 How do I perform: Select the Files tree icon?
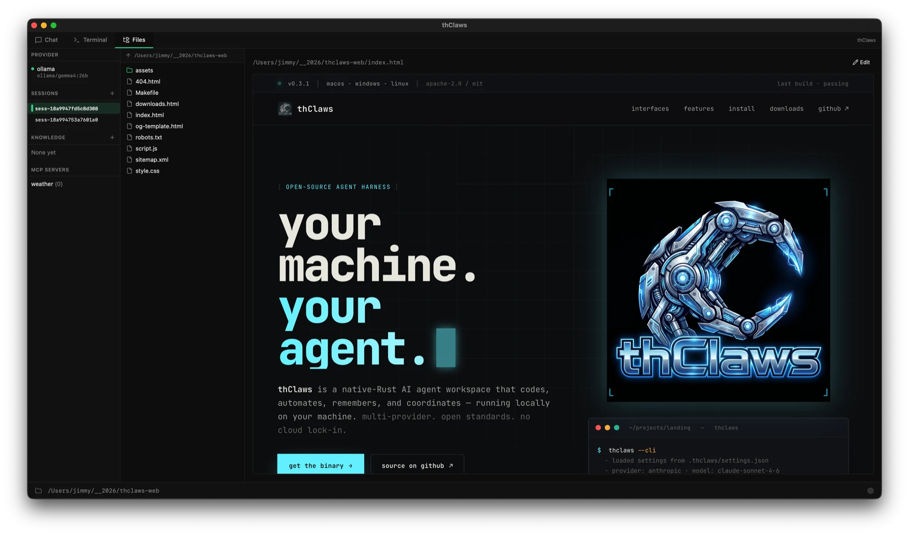(x=126, y=40)
